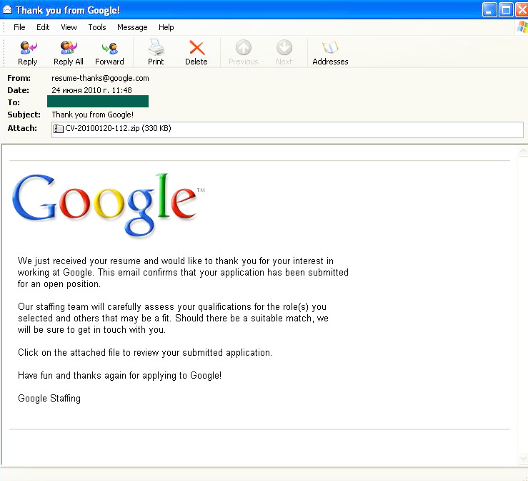
Task: Open the Message menu
Action: 132,27
